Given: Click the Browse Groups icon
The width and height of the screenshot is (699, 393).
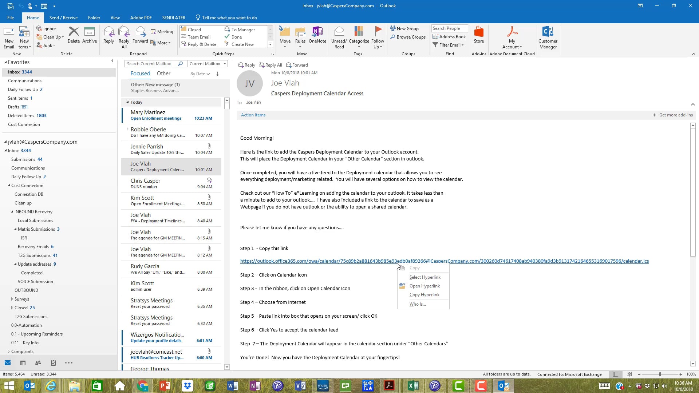Looking at the screenshot, I should coord(408,37).
